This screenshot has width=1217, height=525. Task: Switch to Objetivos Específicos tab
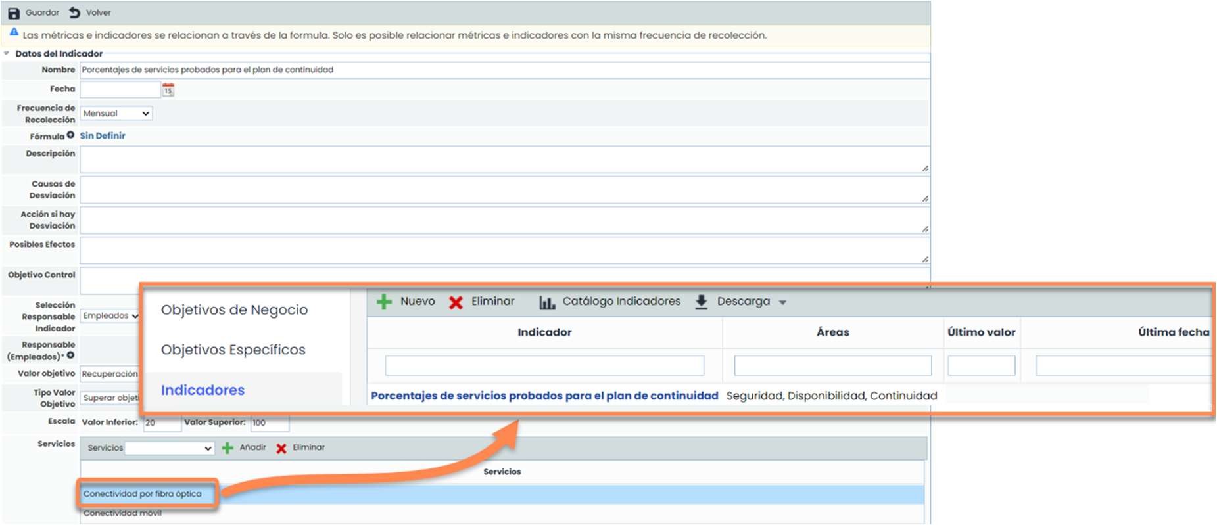233,350
